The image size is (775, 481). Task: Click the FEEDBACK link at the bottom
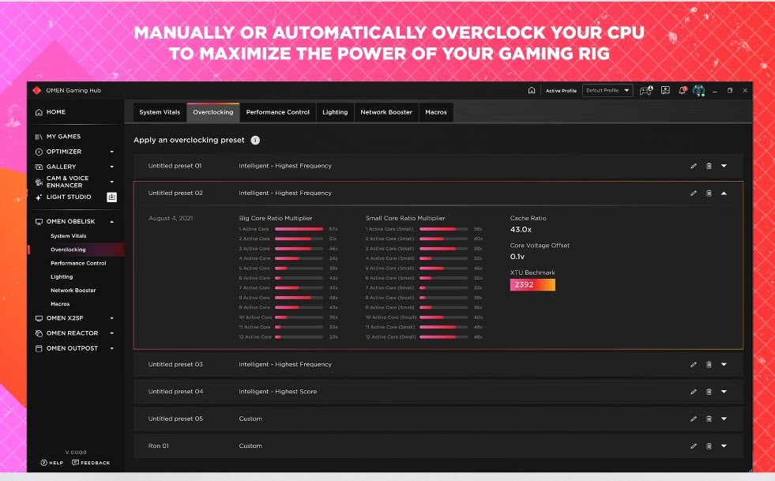[91, 463]
